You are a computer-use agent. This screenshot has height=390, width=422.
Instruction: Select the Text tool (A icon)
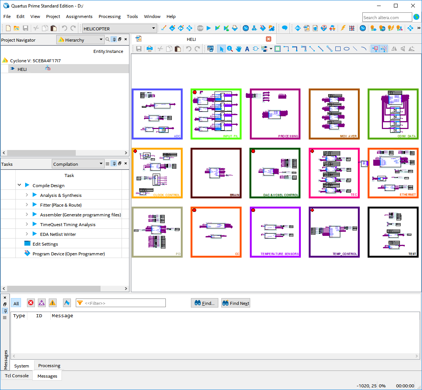pos(247,49)
